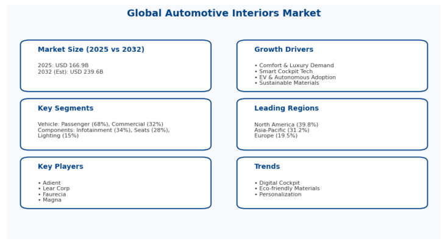
Task: Click 'North America (39.8%)' entry
Action: 286,124
